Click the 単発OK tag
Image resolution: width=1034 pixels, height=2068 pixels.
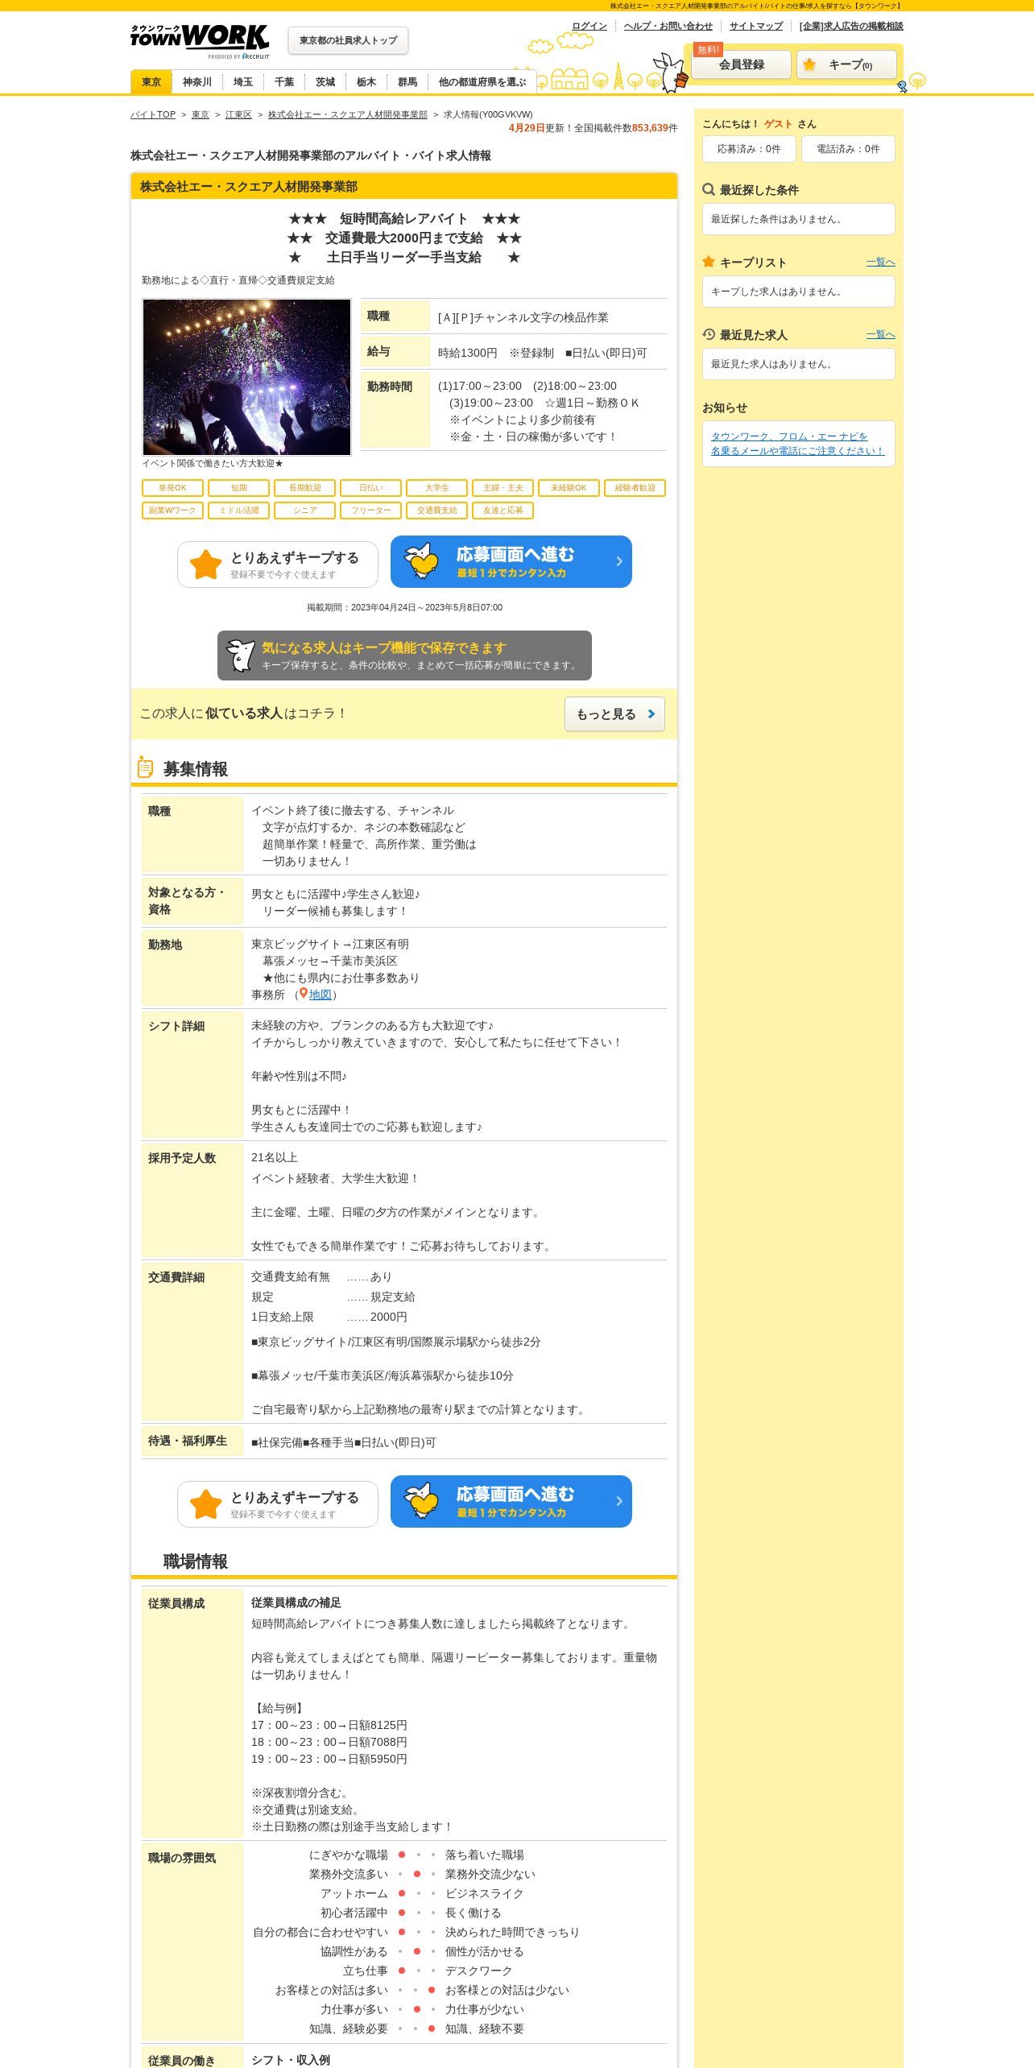coord(172,488)
